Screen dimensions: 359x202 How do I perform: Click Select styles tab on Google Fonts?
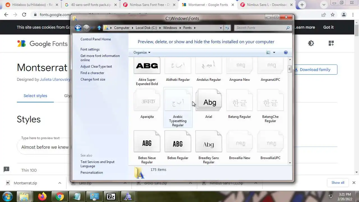(x=35, y=96)
